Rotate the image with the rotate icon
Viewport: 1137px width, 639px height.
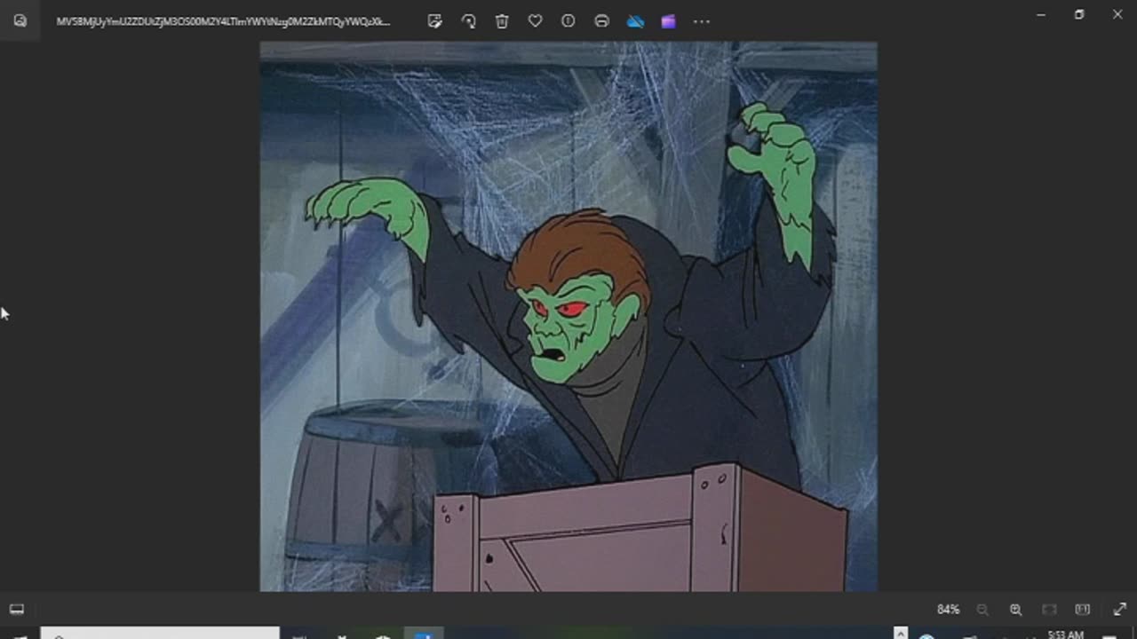point(468,21)
